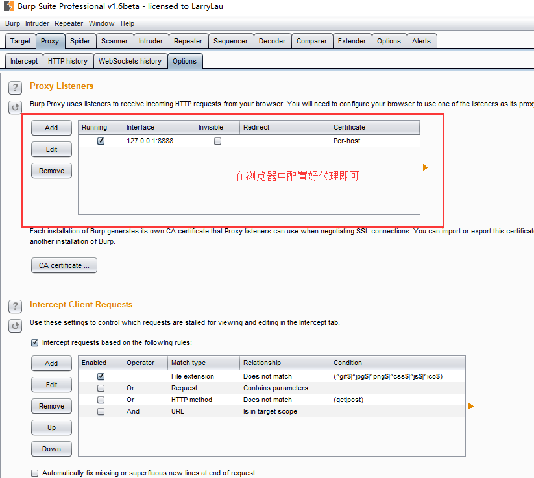
Task: Edit the selected intercept rule
Action: click(x=51, y=385)
